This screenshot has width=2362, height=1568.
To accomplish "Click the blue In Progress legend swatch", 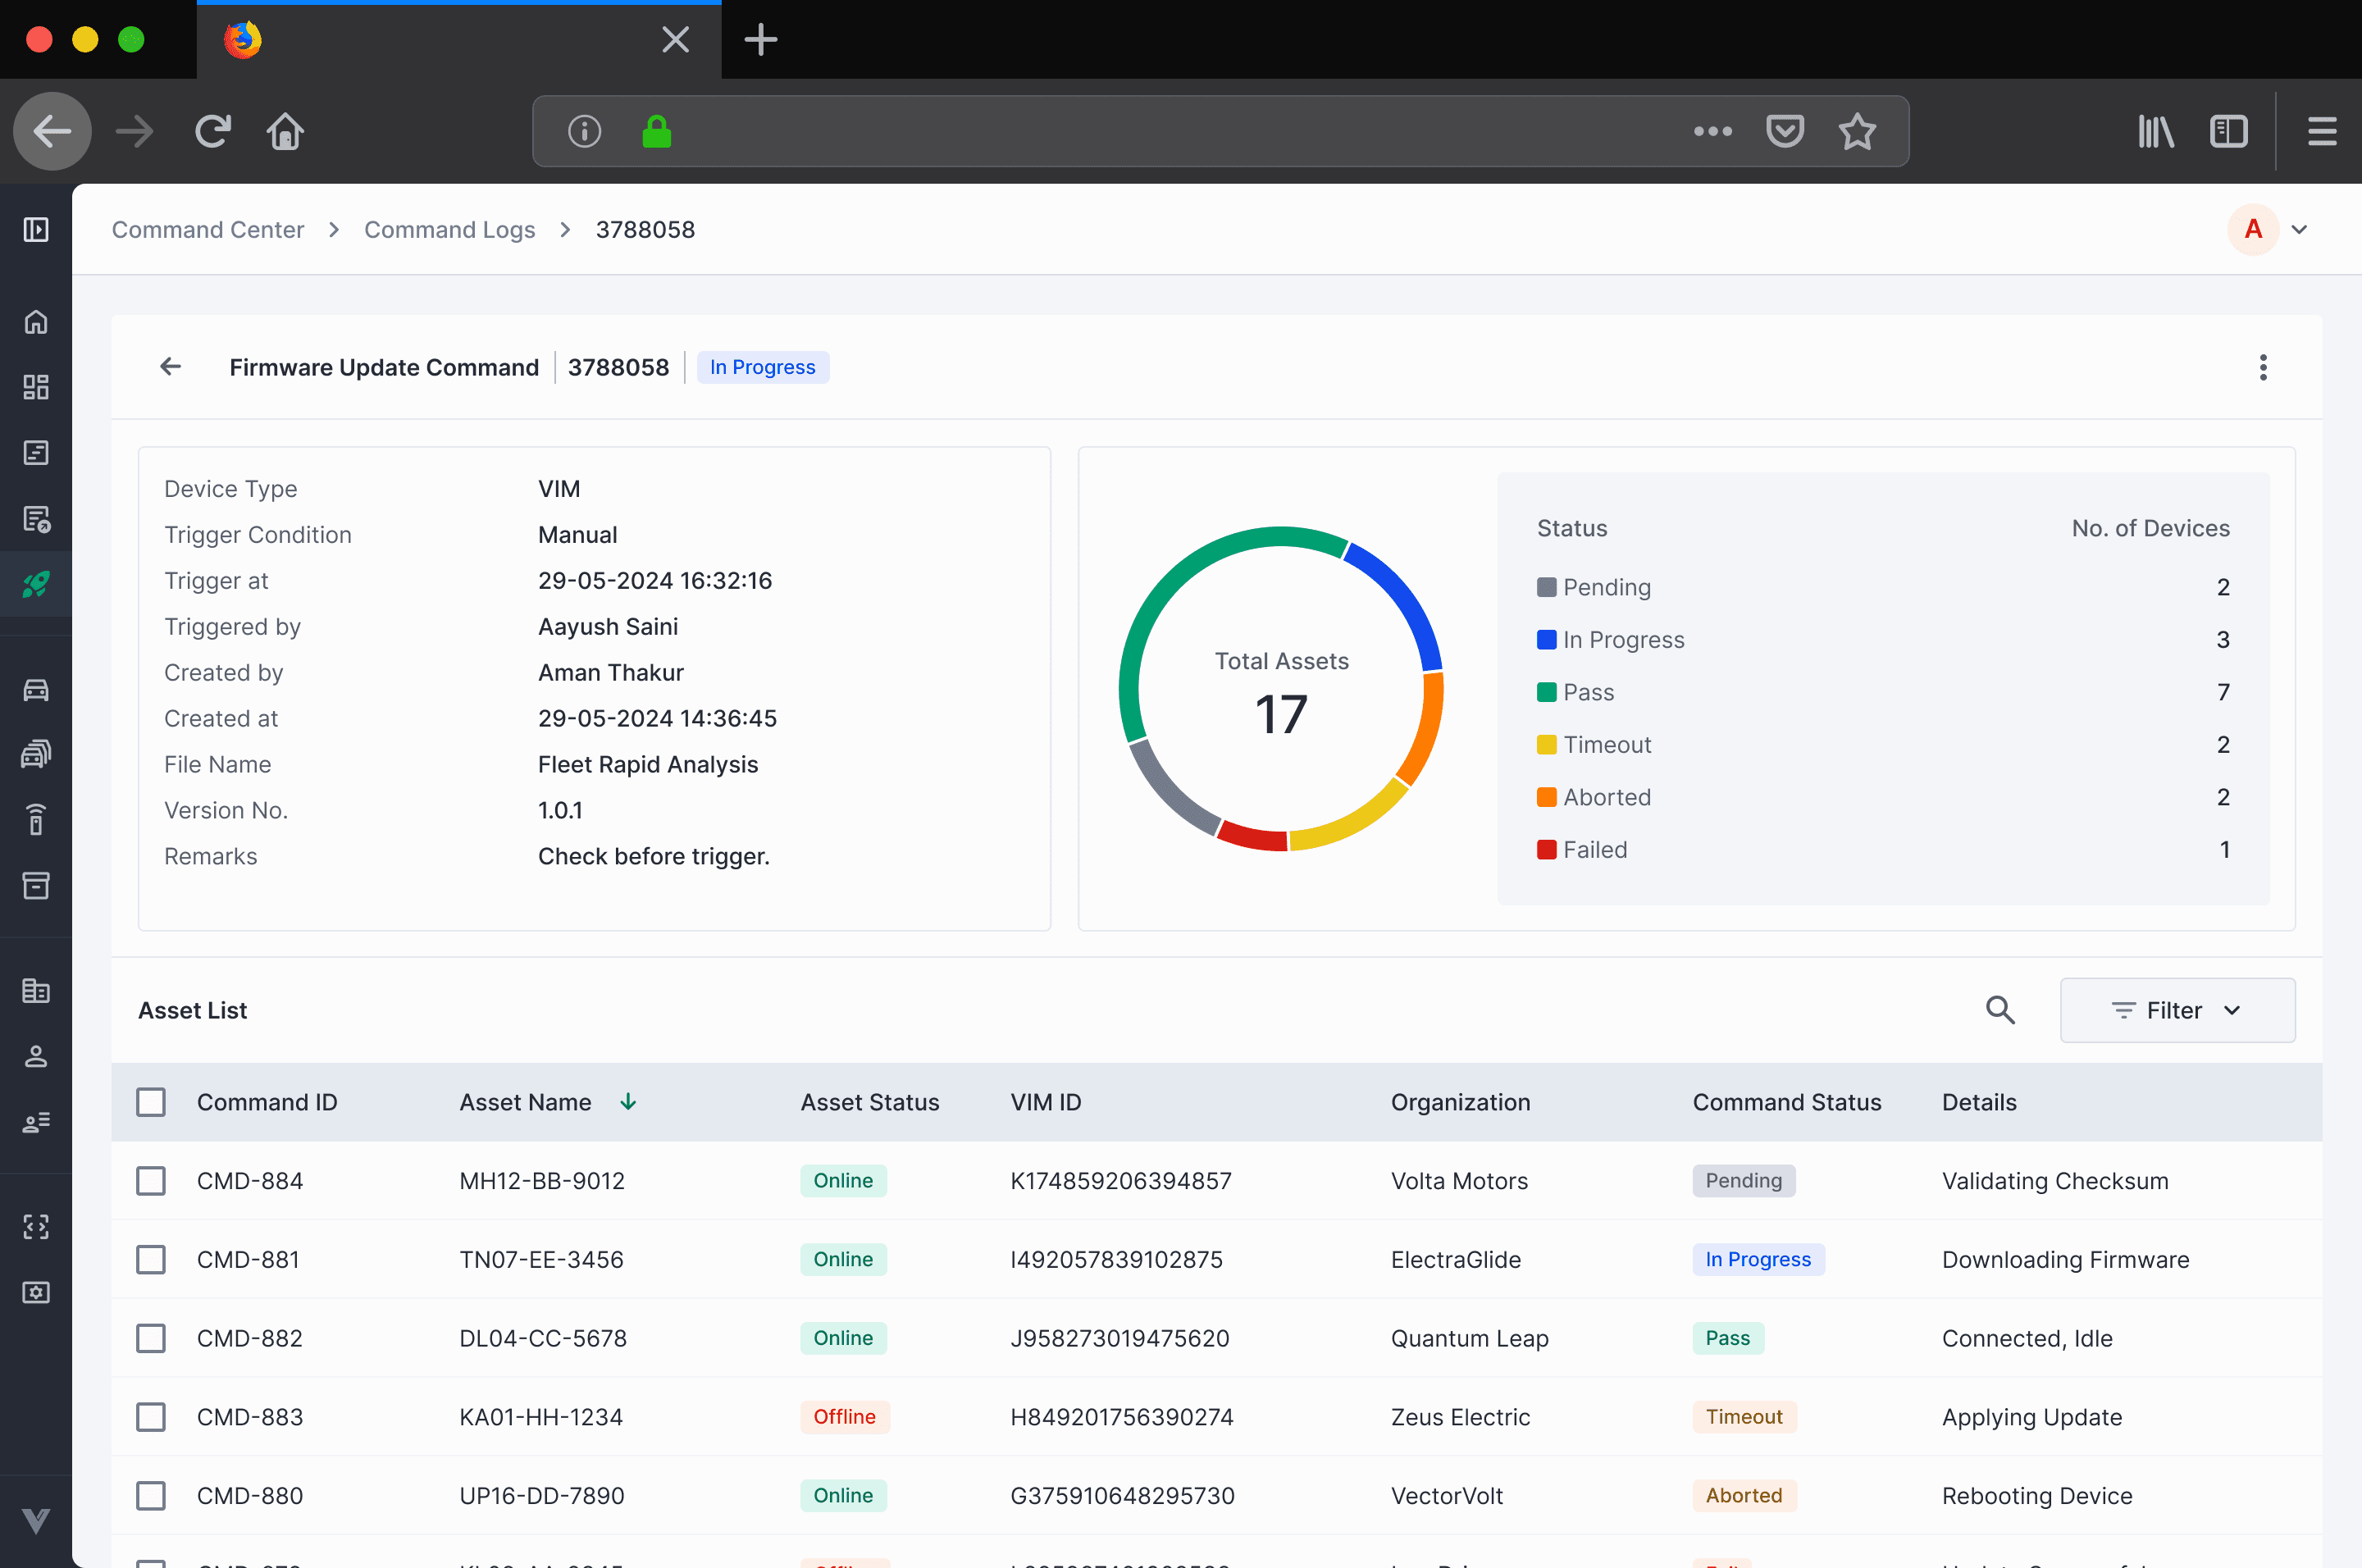I will coord(1546,640).
